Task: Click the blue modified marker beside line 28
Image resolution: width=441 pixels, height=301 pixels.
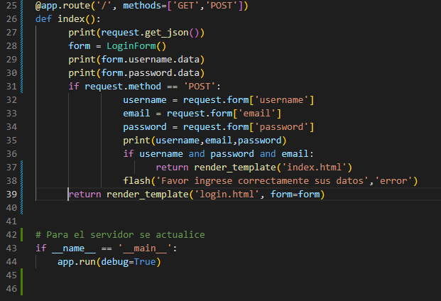Action: click(21, 46)
